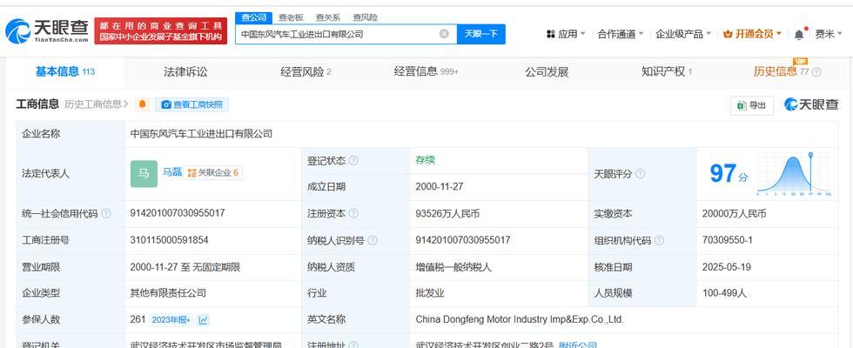Click the 马 avatar of legal representative

144,174
